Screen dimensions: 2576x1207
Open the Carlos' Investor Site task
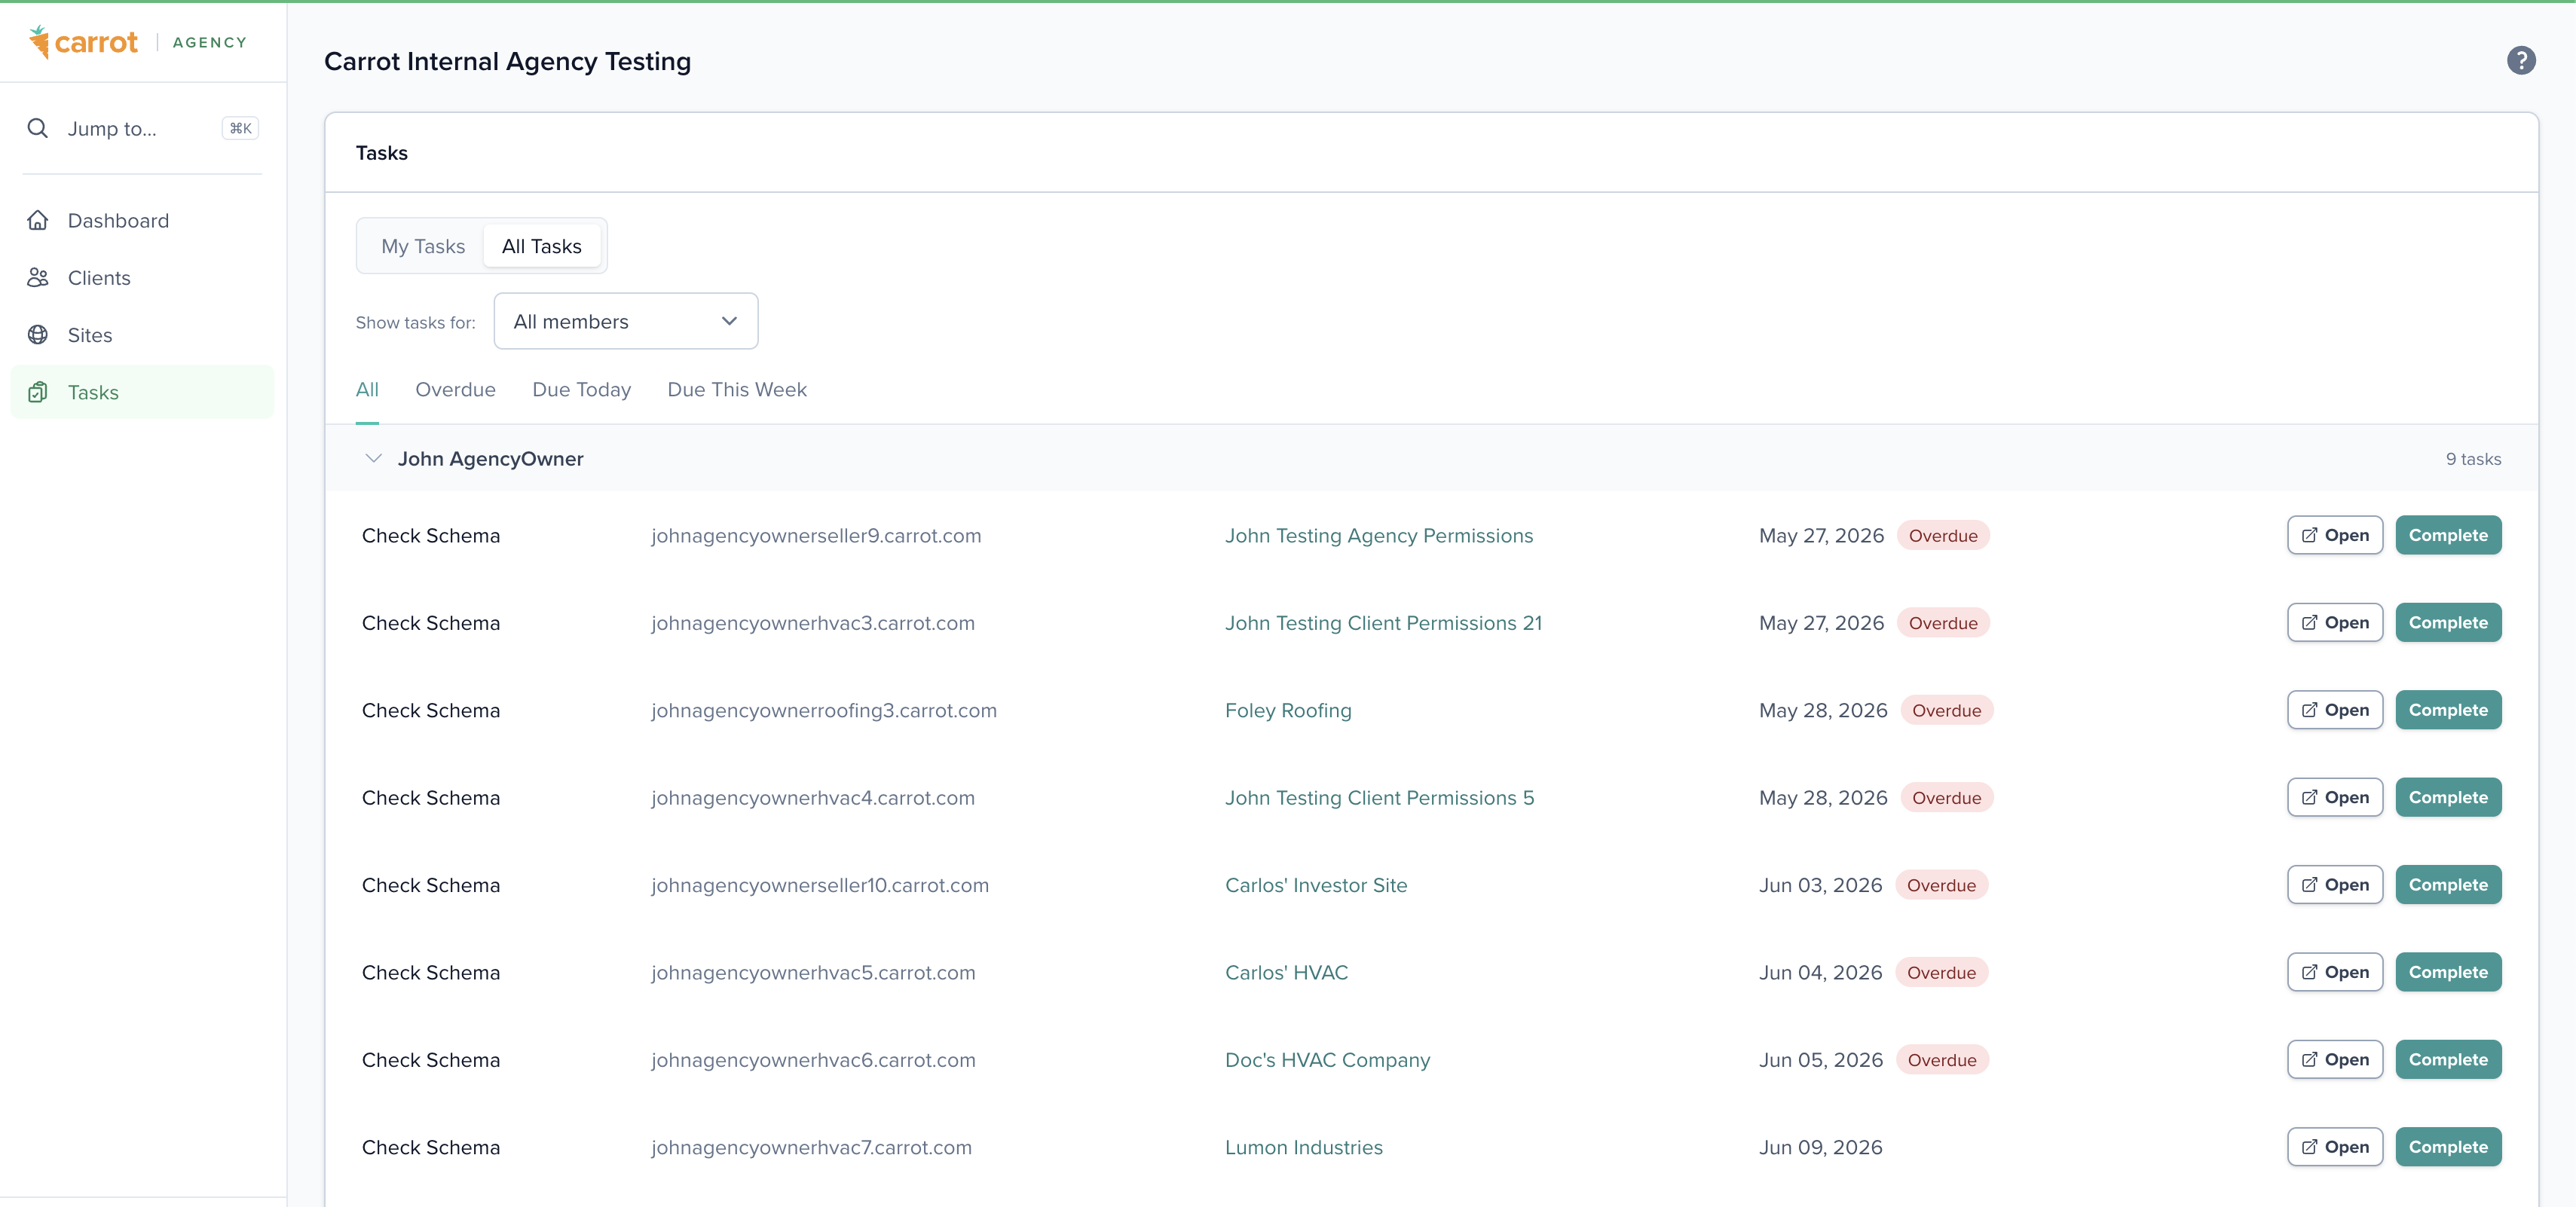click(x=2334, y=885)
